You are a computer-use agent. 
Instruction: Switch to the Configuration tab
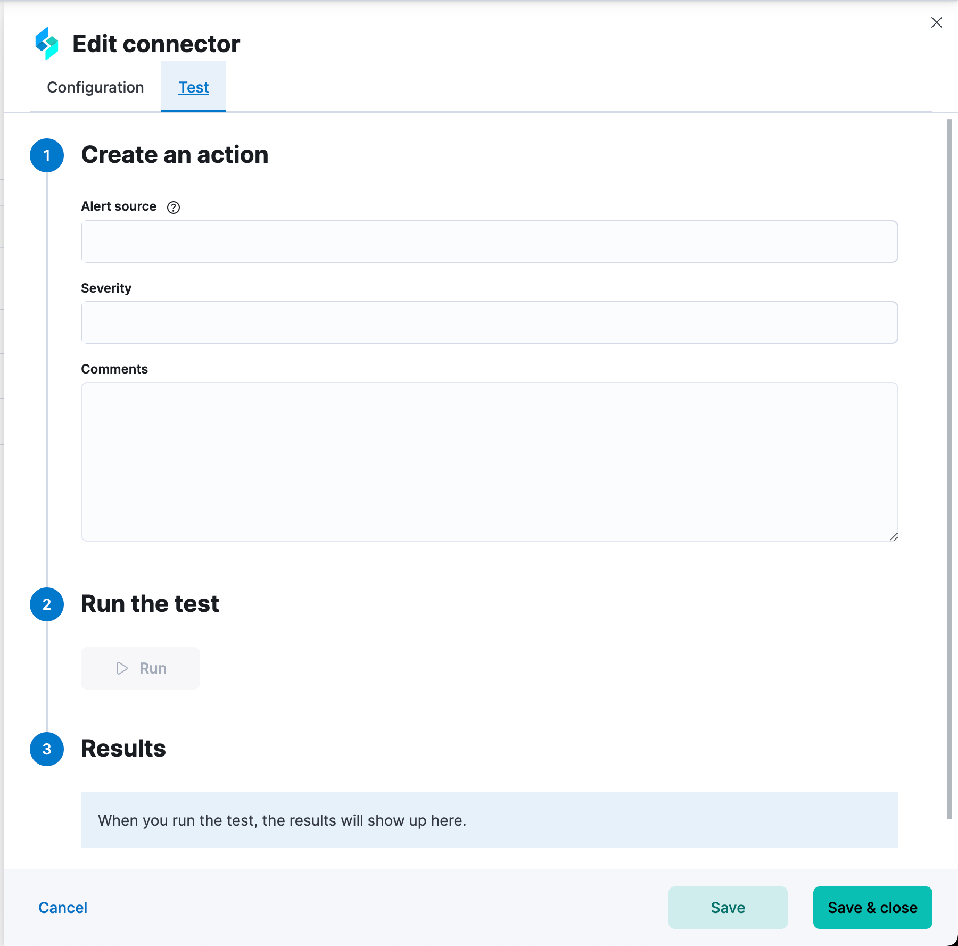95,87
